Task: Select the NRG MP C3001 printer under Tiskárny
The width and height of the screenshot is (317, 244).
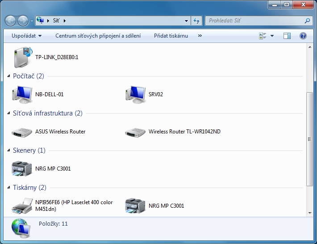Action: 134,205
